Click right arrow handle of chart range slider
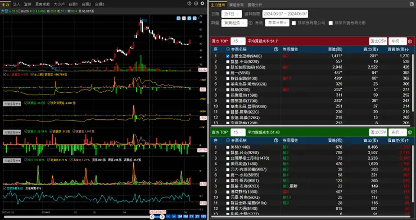416x220 pixels. [x=162, y=217]
